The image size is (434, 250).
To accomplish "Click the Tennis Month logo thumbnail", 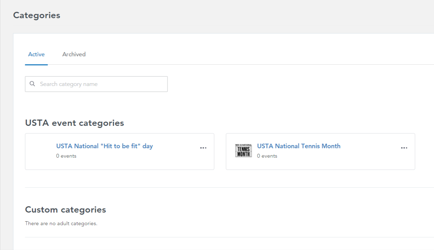I will 243,151.
